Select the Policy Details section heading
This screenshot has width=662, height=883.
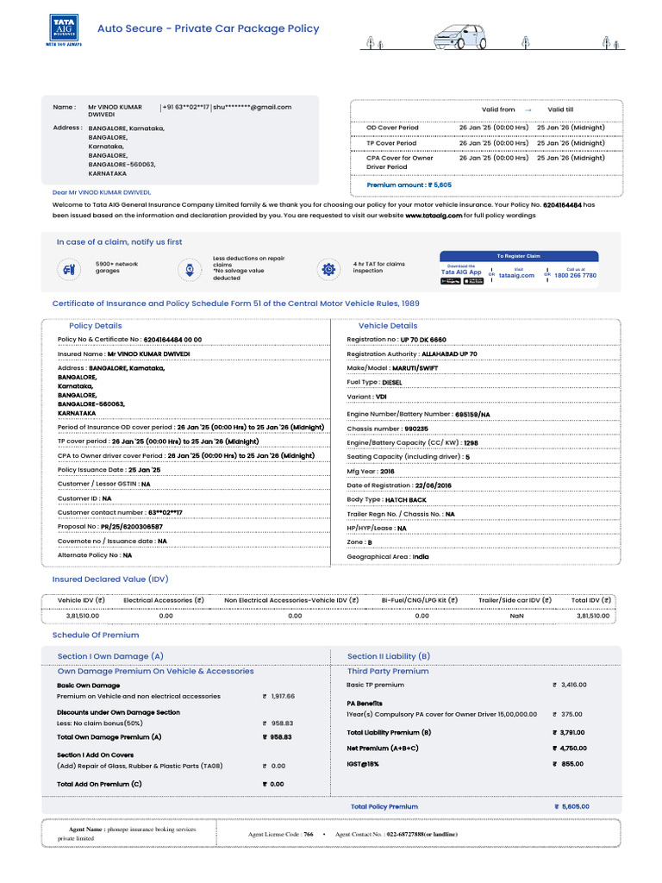[x=95, y=325]
